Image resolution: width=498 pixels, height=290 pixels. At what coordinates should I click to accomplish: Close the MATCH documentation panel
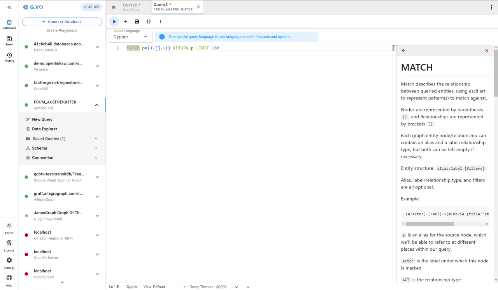(487, 51)
